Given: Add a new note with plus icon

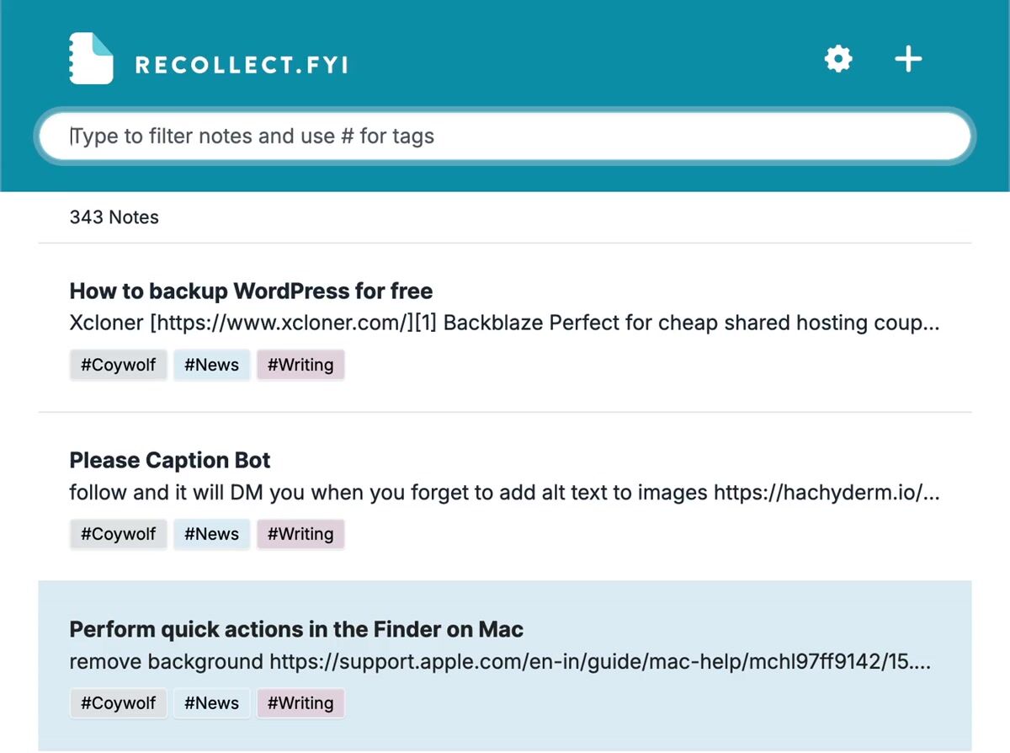Looking at the screenshot, I should pos(907,59).
